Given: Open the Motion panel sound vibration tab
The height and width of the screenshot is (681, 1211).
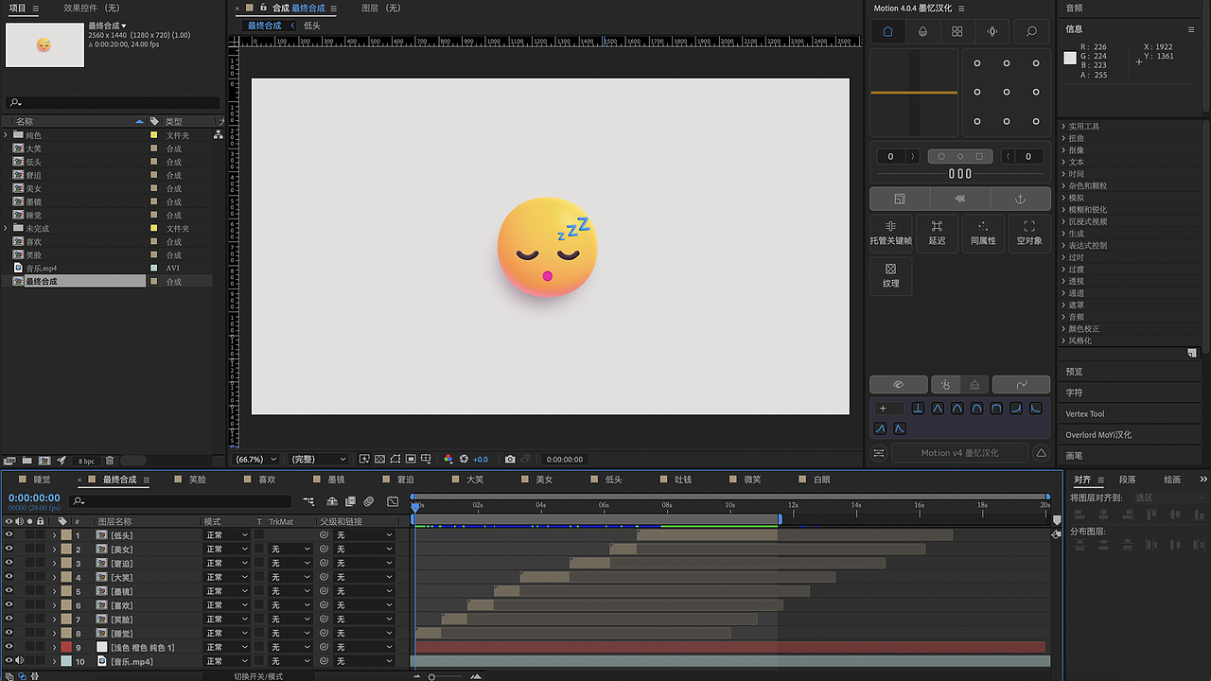Looking at the screenshot, I should click(992, 31).
